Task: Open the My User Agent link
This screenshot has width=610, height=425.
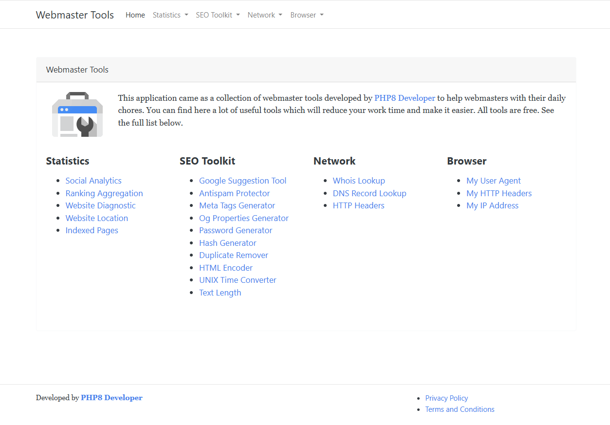Action: [493, 181]
